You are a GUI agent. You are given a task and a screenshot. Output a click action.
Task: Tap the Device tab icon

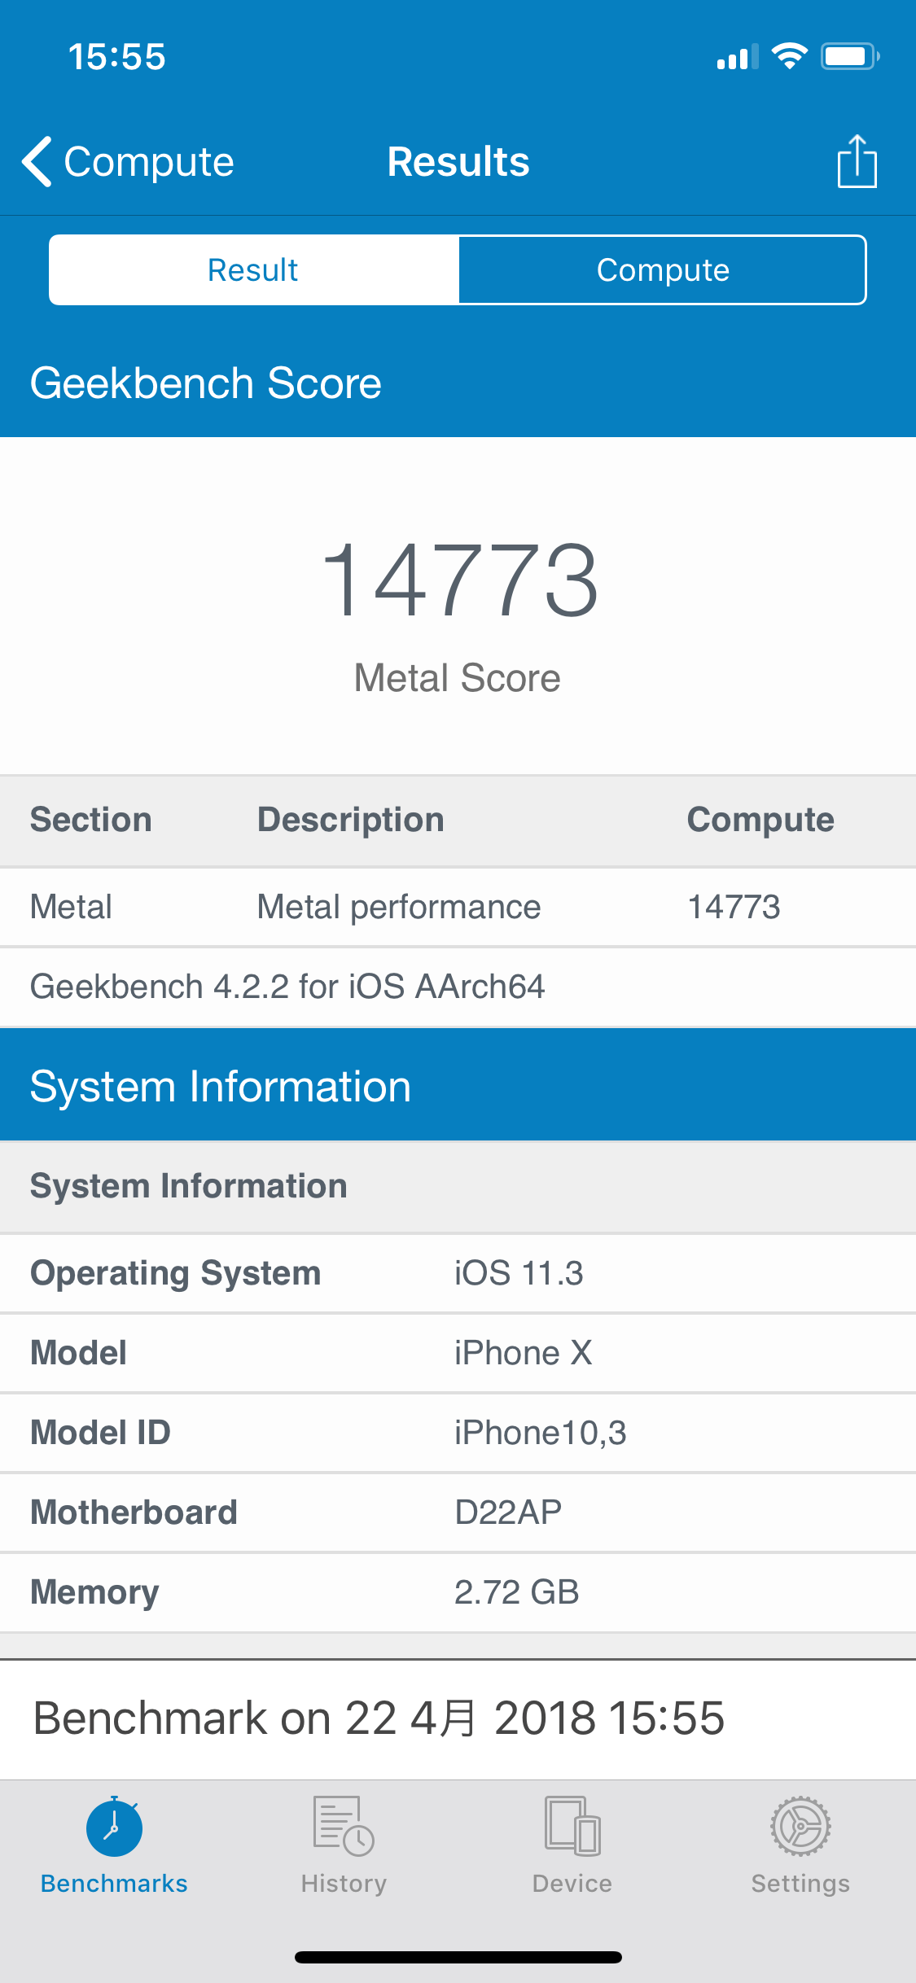[572, 1827]
